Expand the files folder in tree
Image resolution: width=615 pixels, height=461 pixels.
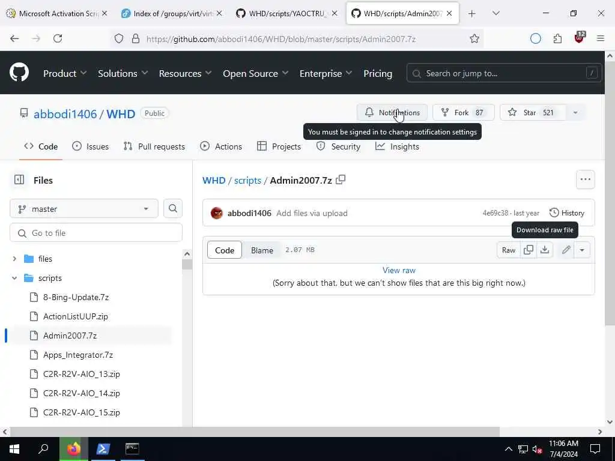coord(14,259)
